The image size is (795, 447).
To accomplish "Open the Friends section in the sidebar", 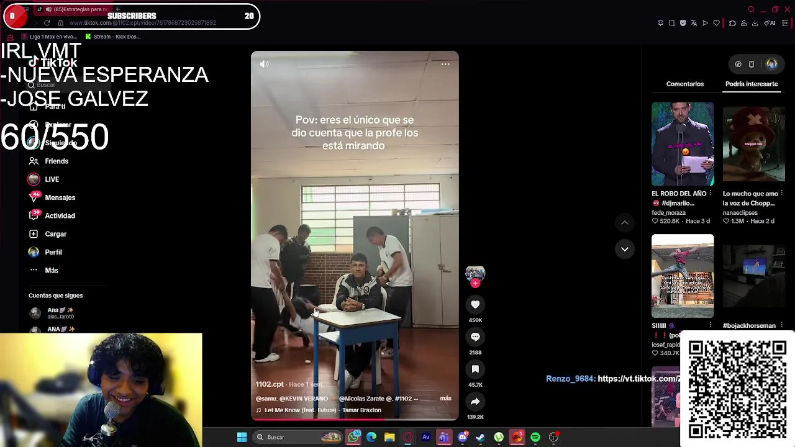I will pos(48,161).
